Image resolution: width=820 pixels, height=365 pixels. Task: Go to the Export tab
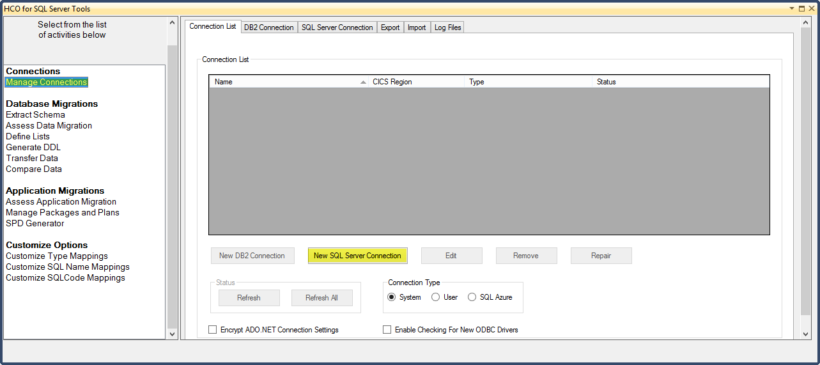pyautogui.click(x=390, y=27)
